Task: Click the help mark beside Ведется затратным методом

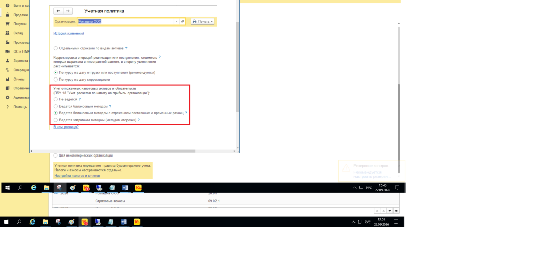Action: [138, 120]
